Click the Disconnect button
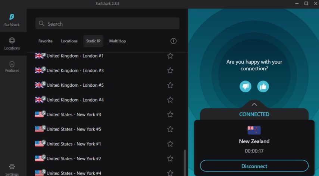Image resolution: width=319 pixels, height=176 pixels. pos(254,166)
